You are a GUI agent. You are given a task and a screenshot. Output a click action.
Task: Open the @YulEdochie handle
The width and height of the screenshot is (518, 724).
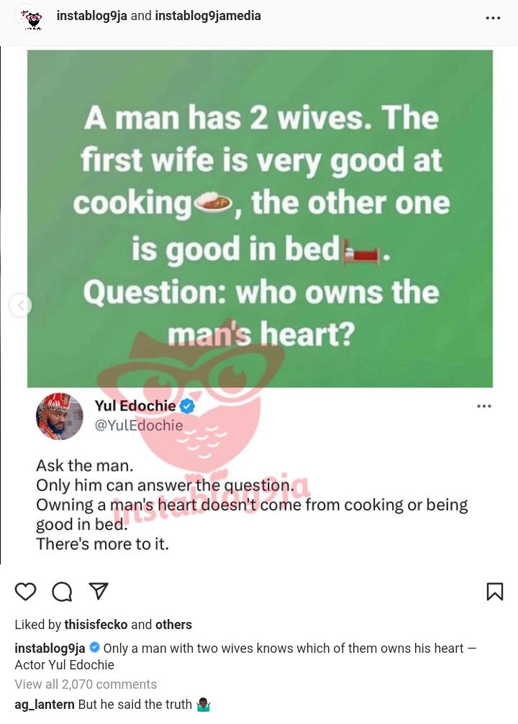139,425
